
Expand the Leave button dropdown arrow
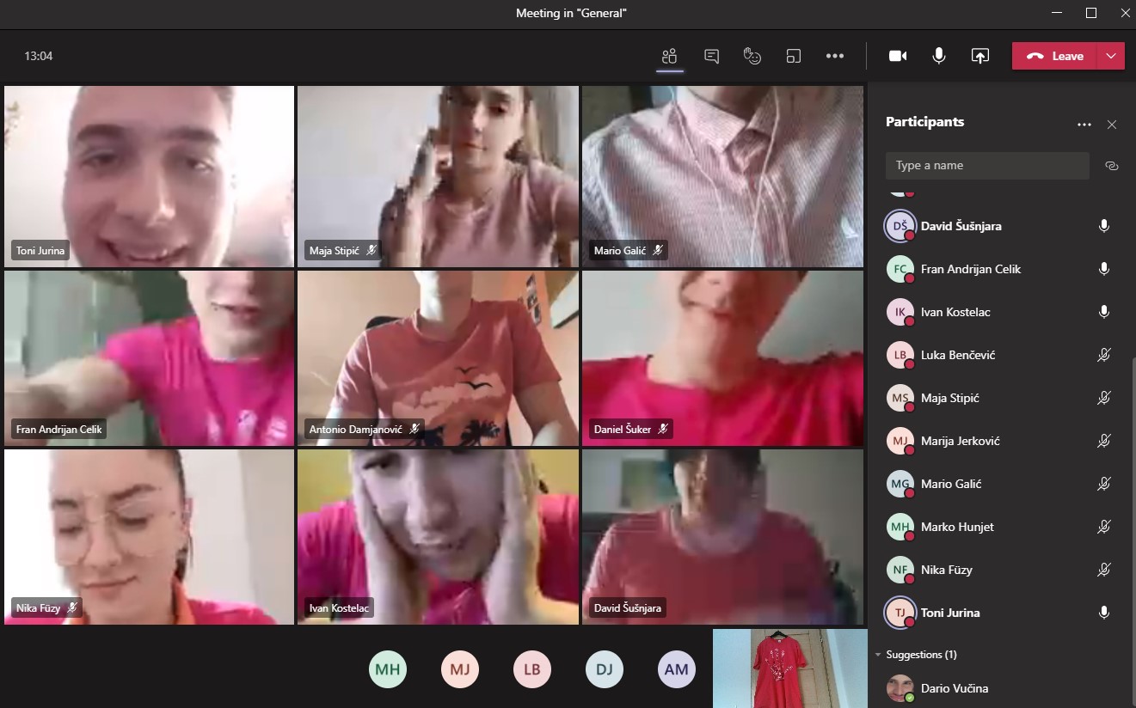(1111, 56)
